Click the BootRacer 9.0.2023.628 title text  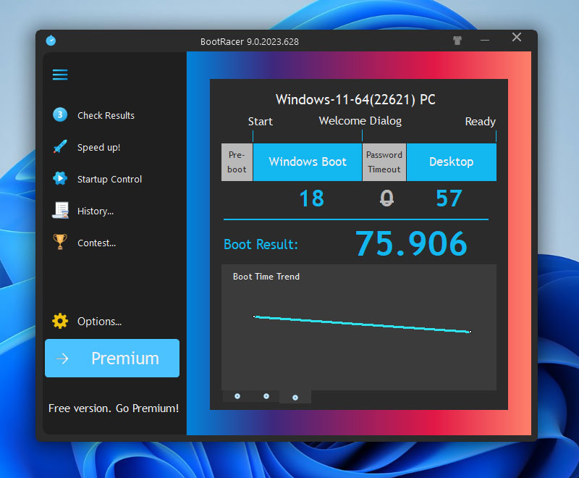pos(250,41)
